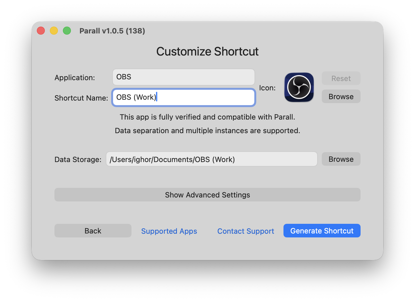This screenshot has height=302, width=415.
Task: Browse for a different data storage folder
Action: pyautogui.click(x=341, y=159)
